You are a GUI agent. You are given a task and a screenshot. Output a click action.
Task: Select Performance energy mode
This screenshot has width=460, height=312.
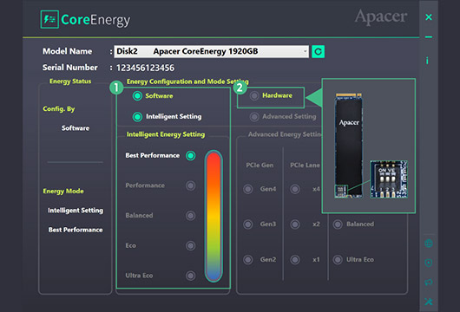[191, 185]
